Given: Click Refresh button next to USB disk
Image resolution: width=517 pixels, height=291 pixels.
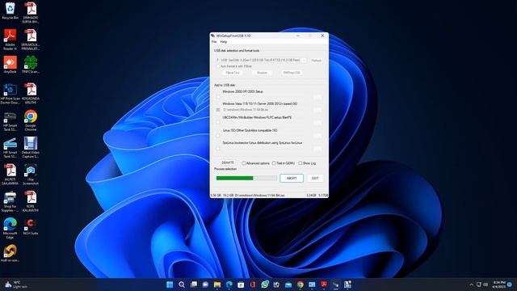Looking at the screenshot, I should point(316,61).
